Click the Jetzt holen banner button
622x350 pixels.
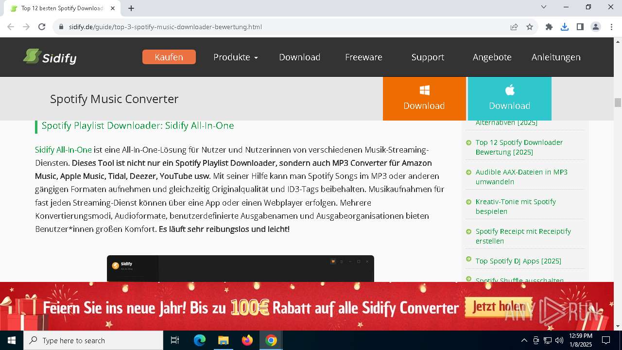pos(498,307)
